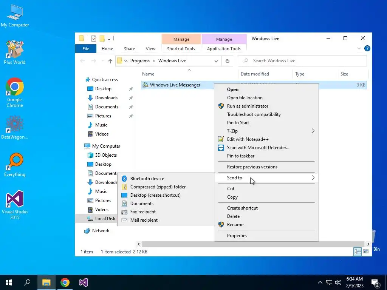Send to Bluetooth device

click(x=166, y=178)
